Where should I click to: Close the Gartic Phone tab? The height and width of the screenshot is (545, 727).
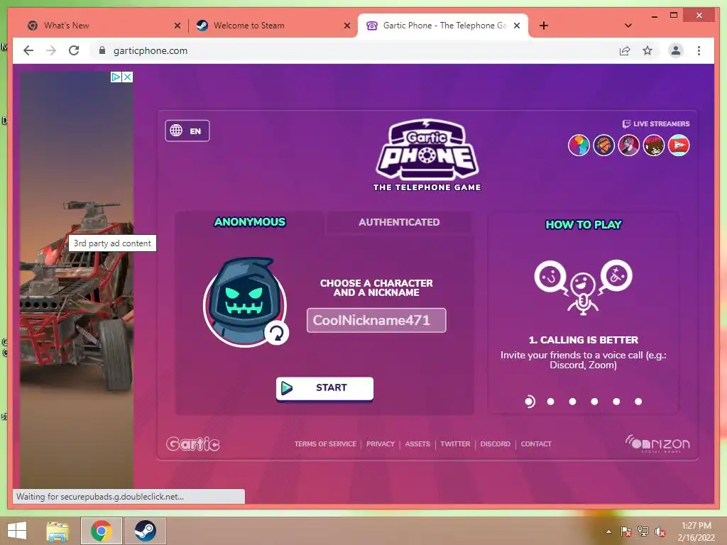coord(517,26)
